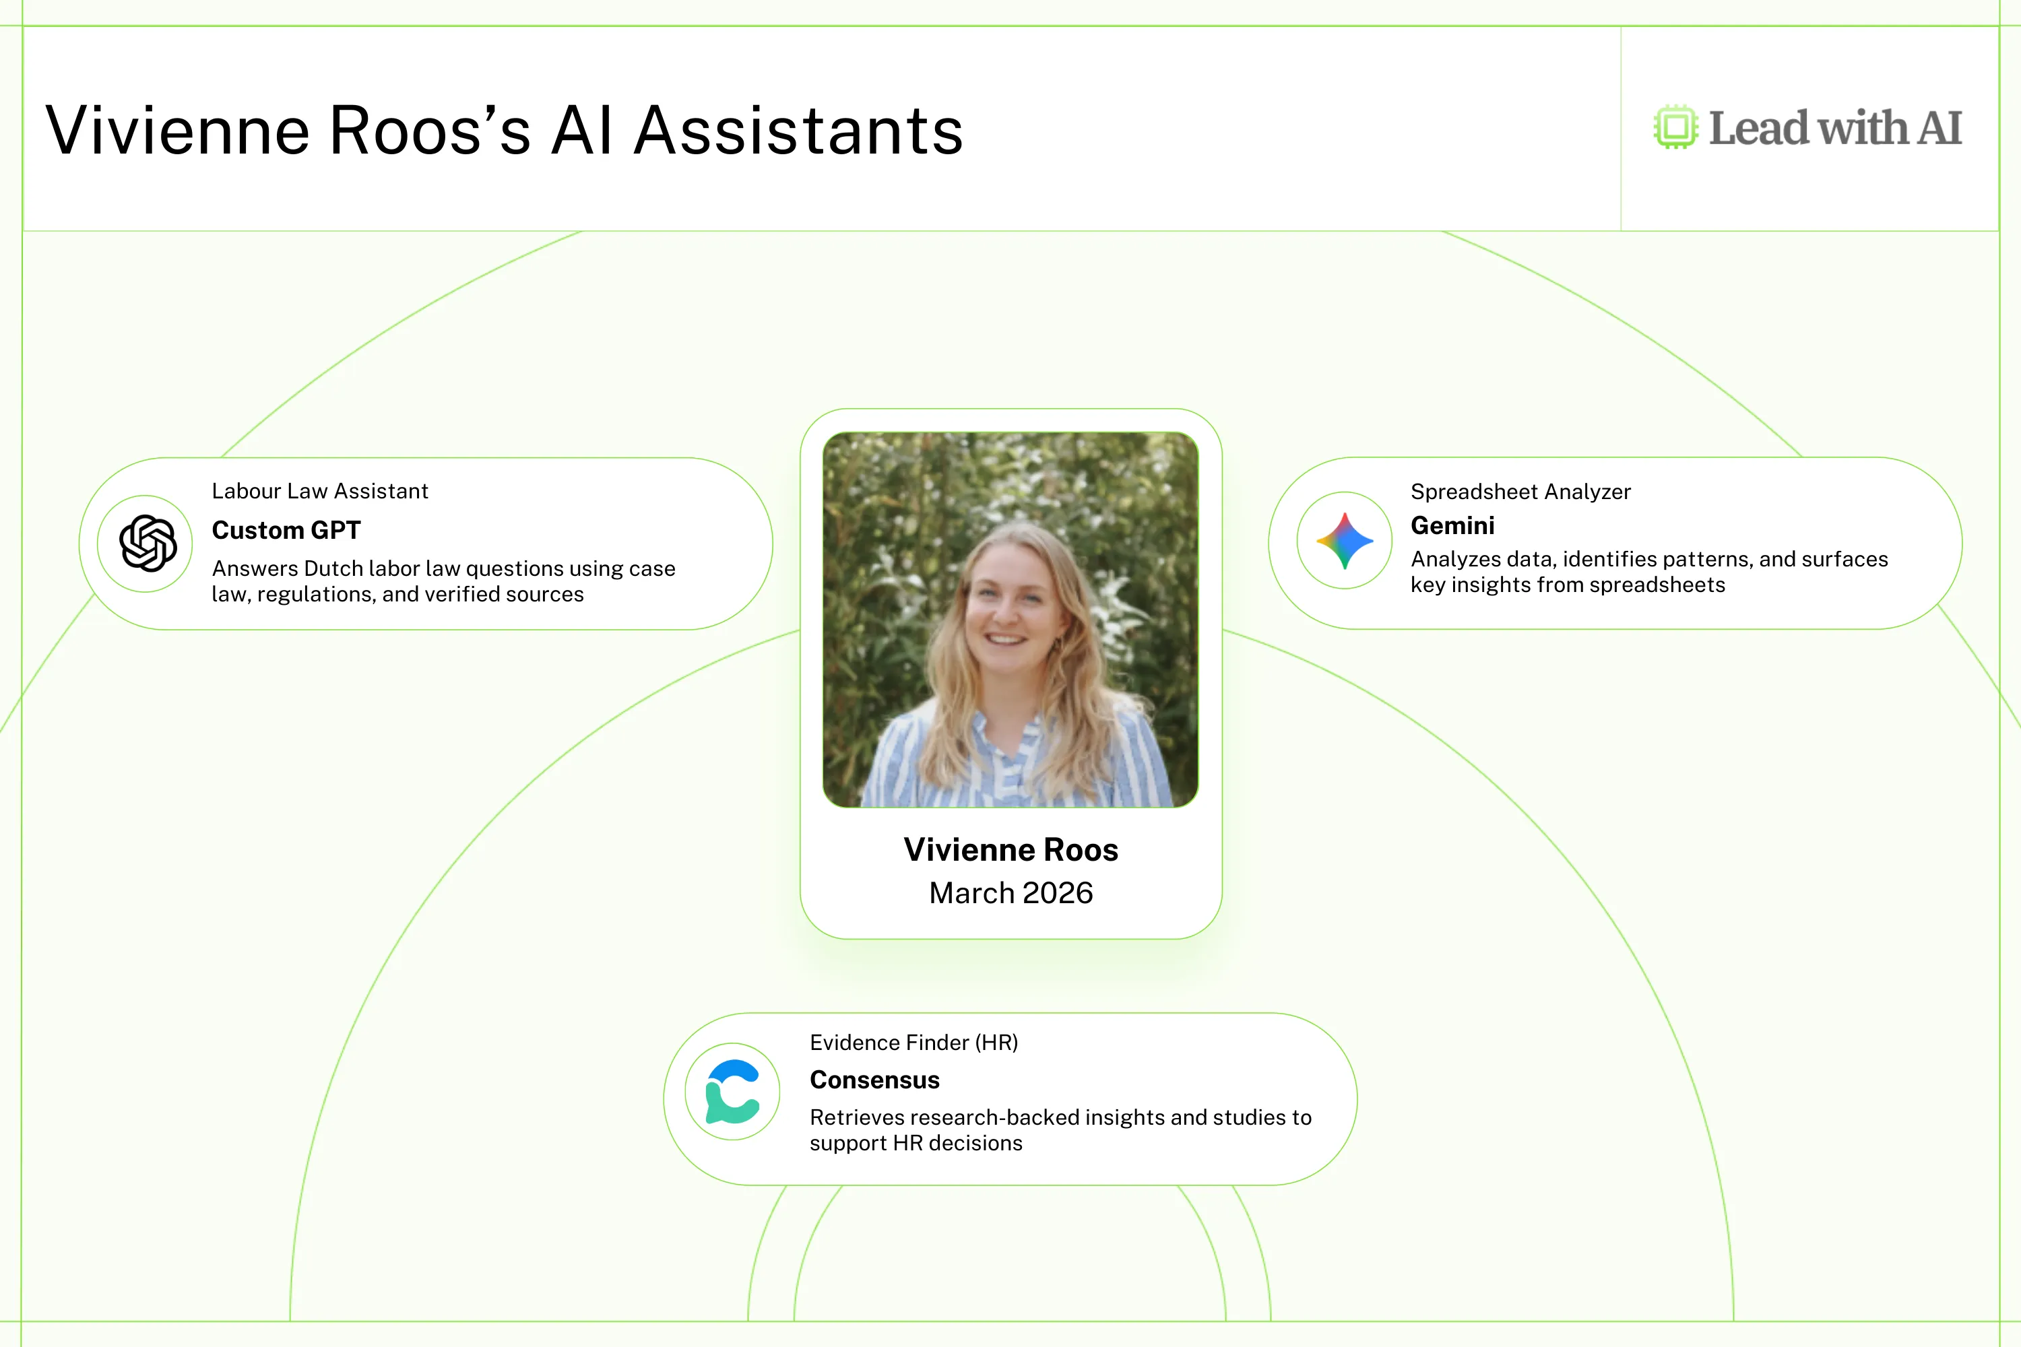
Task: Click the Vivienne Roos name under the photo
Action: coord(1010,849)
